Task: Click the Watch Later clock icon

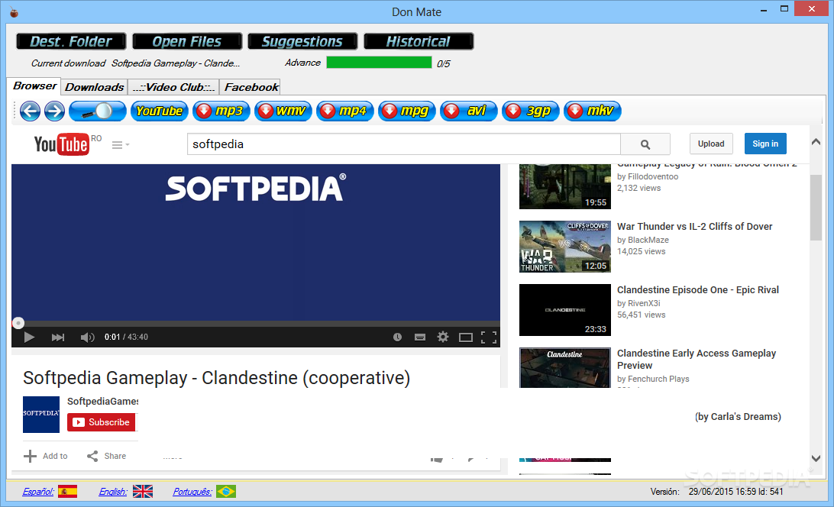Action: [x=397, y=337]
